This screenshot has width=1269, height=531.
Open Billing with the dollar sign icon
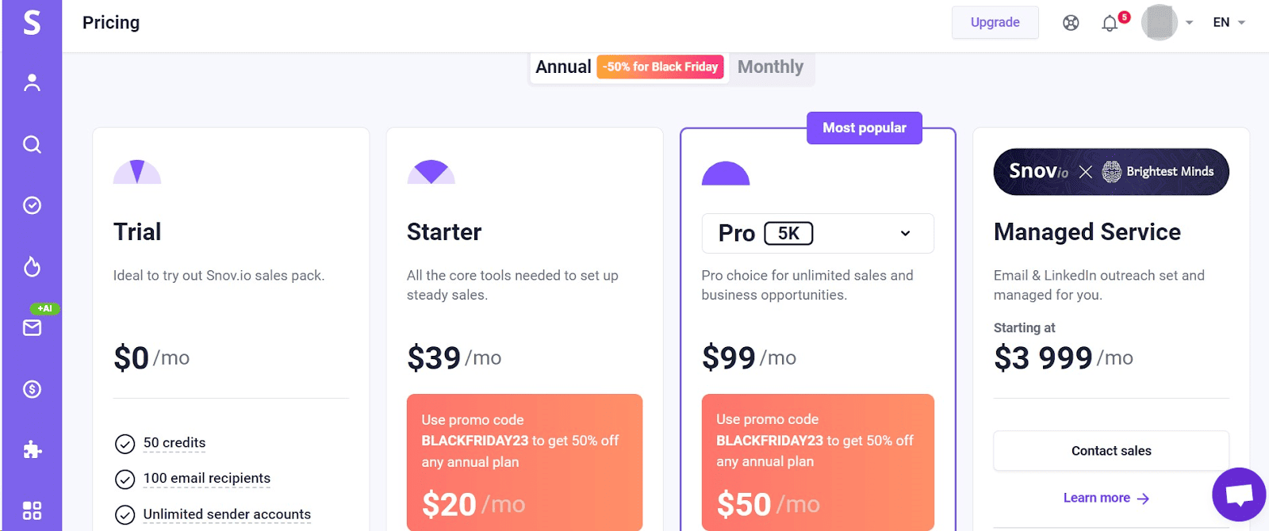click(32, 389)
